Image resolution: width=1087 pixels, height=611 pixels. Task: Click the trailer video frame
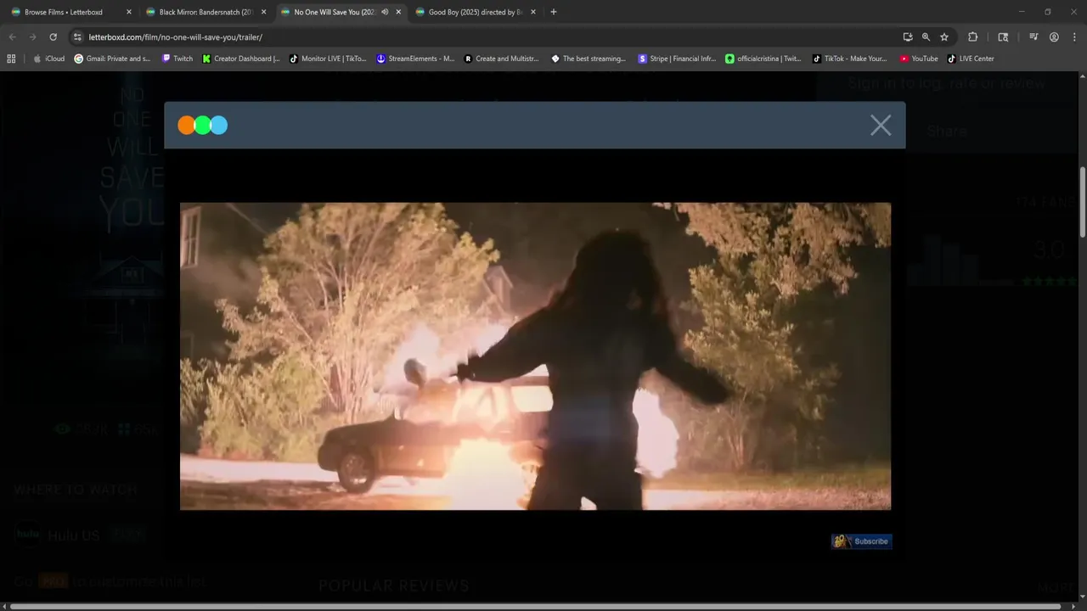tap(535, 356)
